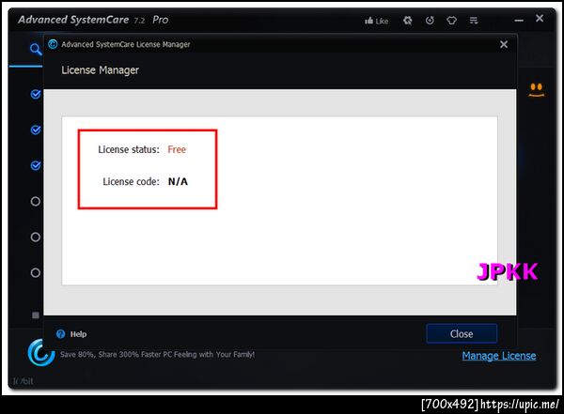
Task: Close the Advanced SystemCare main window
Action: pos(540,18)
